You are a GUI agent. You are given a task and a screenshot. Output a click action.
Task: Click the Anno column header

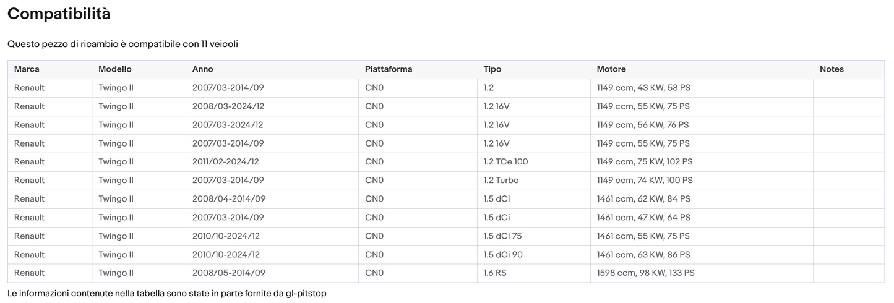click(x=203, y=69)
